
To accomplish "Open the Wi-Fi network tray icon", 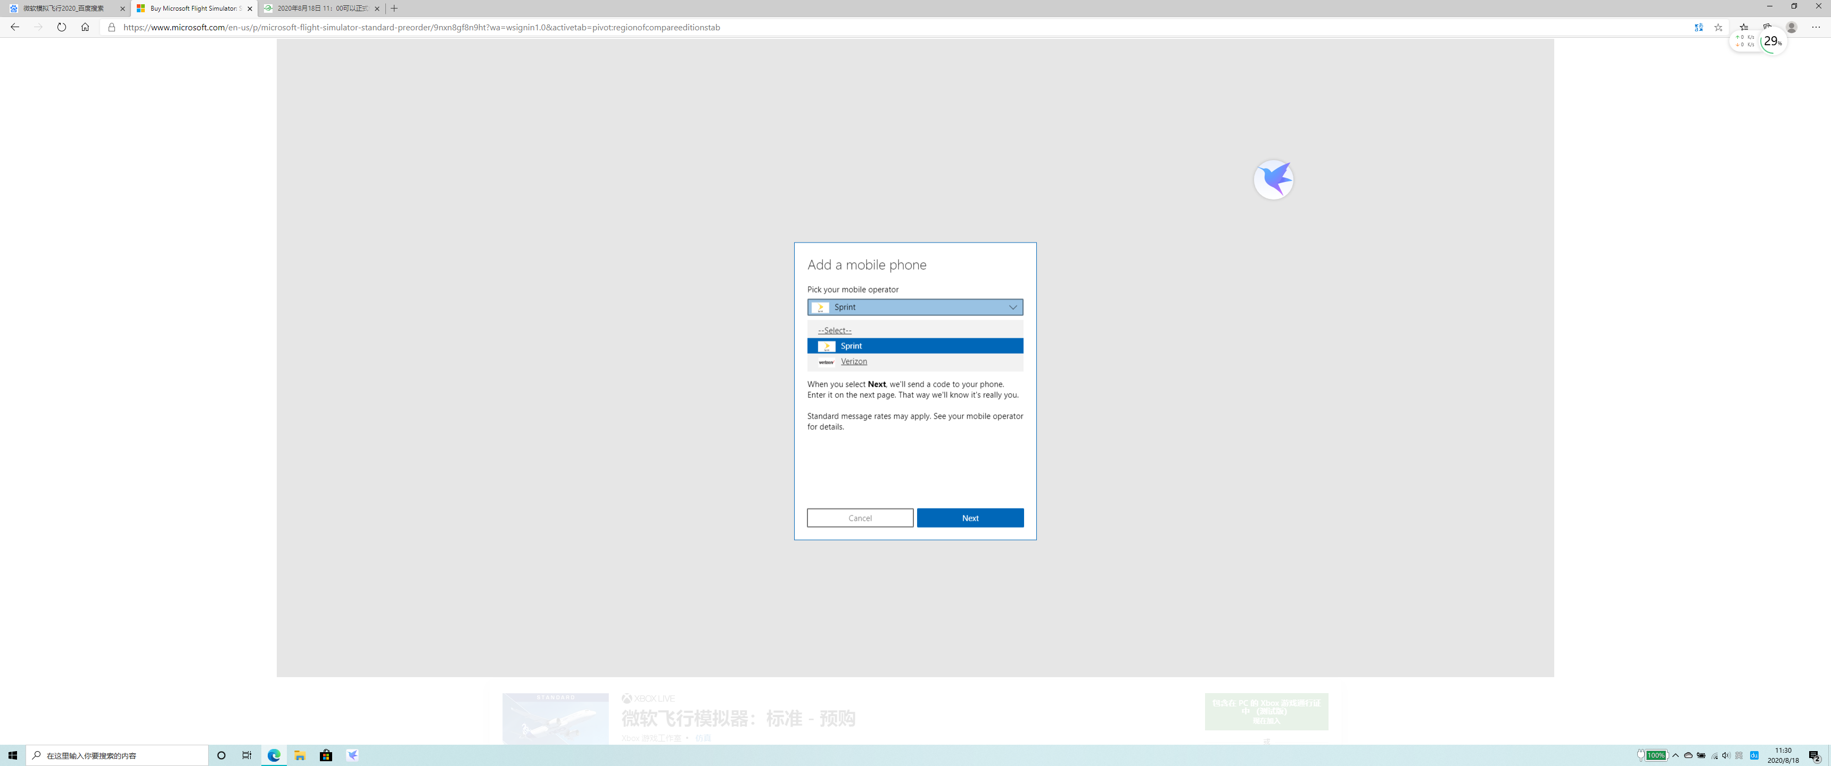I will coord(1714,755).
